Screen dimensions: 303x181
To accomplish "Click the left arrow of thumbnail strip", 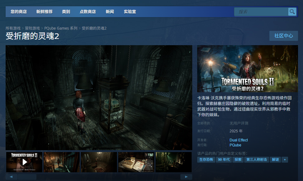I will point(11,177).
